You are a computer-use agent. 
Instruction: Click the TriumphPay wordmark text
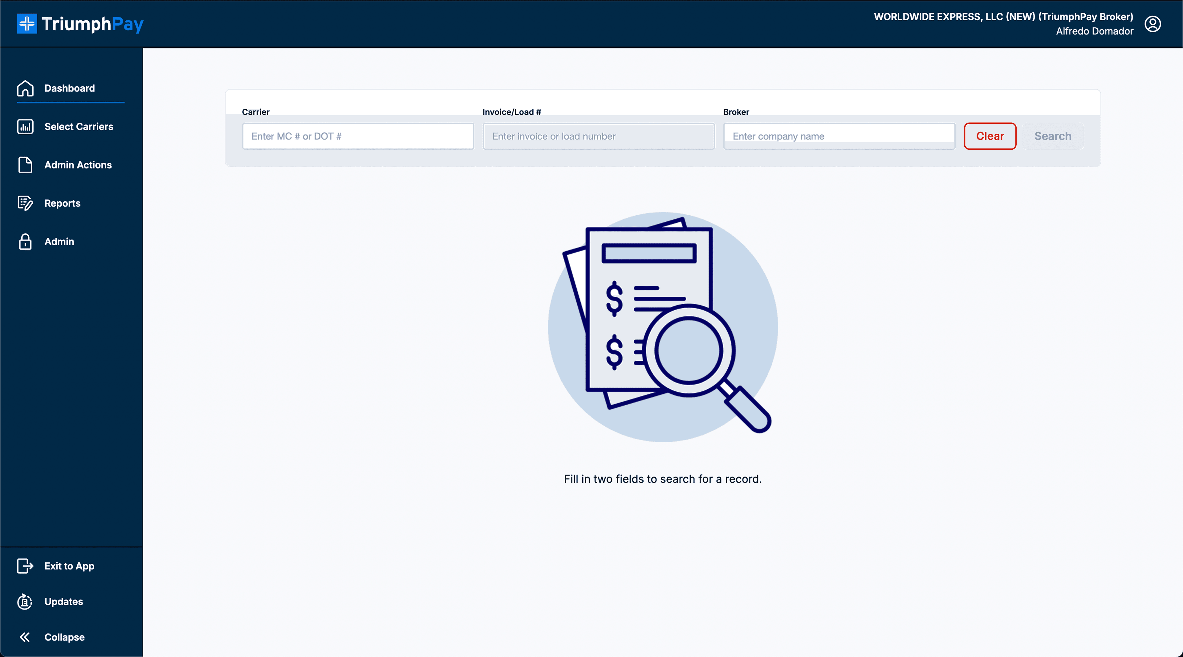click(93, 24)
